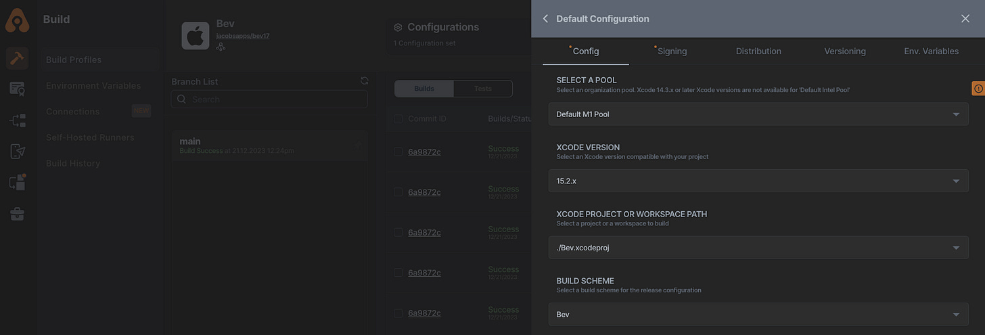Switch to the Signing tab

tap(672, 51)
